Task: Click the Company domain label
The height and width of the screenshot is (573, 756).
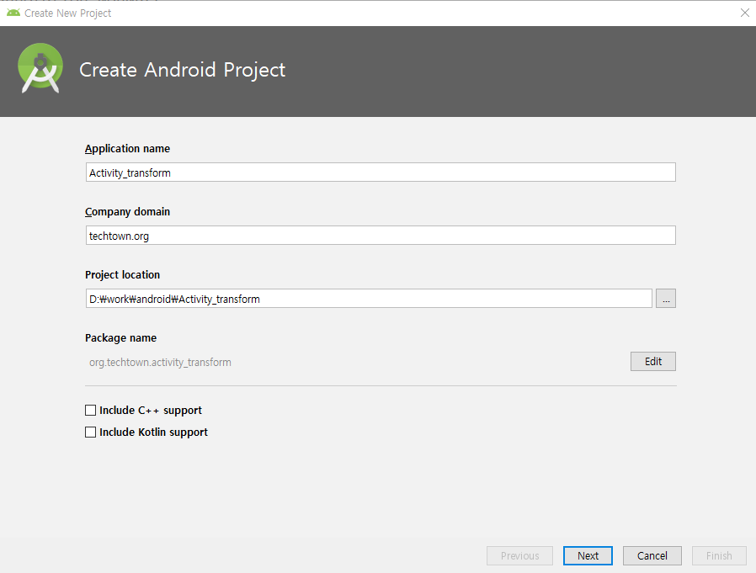Action: pos(127,211)
